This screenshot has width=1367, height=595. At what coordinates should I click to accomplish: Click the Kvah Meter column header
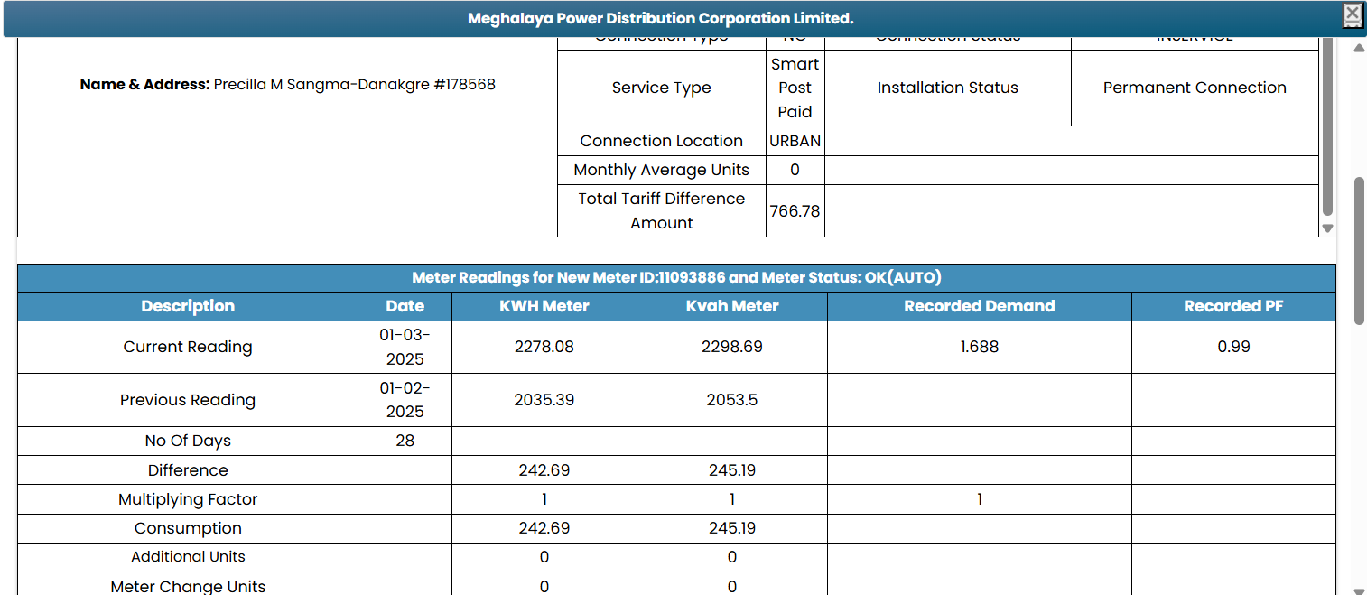click(732, 306)
